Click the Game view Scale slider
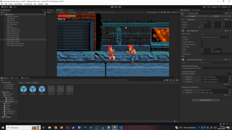Screen dimensions: 232x130 (102, 12)
